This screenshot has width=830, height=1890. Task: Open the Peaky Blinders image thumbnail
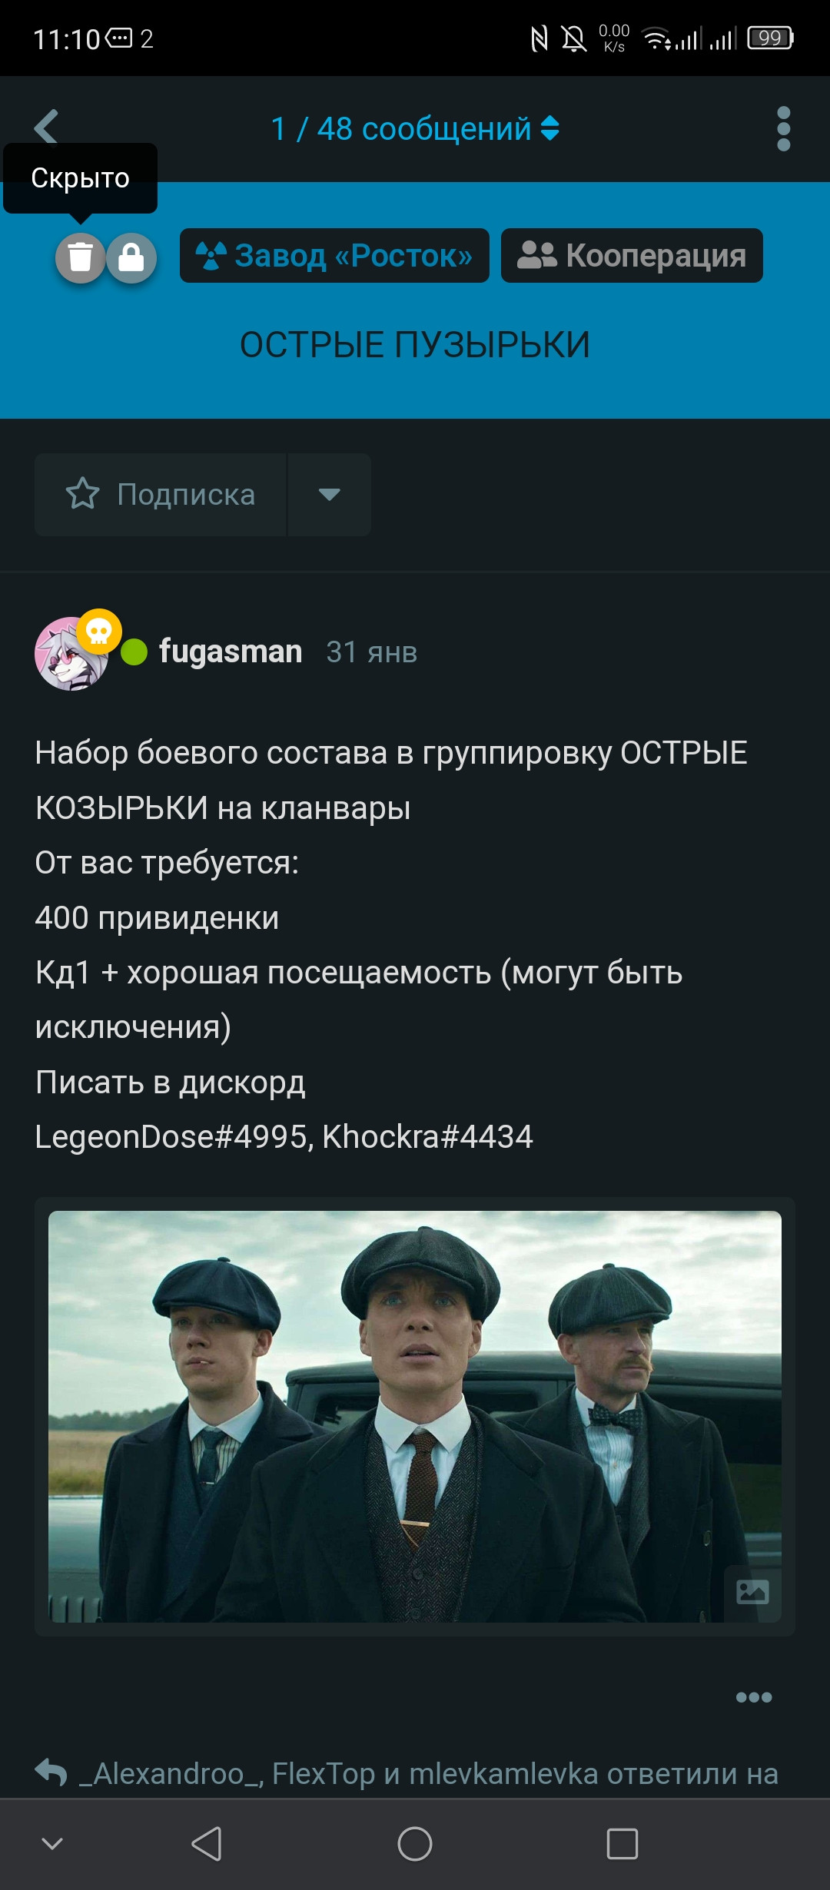point(415,1417)
